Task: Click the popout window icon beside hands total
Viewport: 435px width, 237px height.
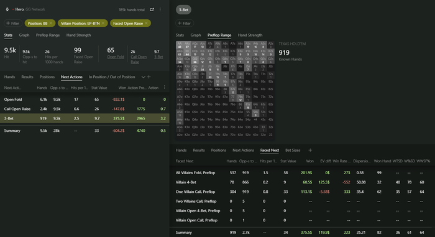Action: (x=152, y=9)
